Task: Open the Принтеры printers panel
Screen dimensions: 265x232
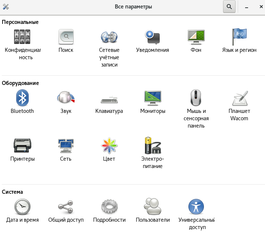Action: pos(22,146)
